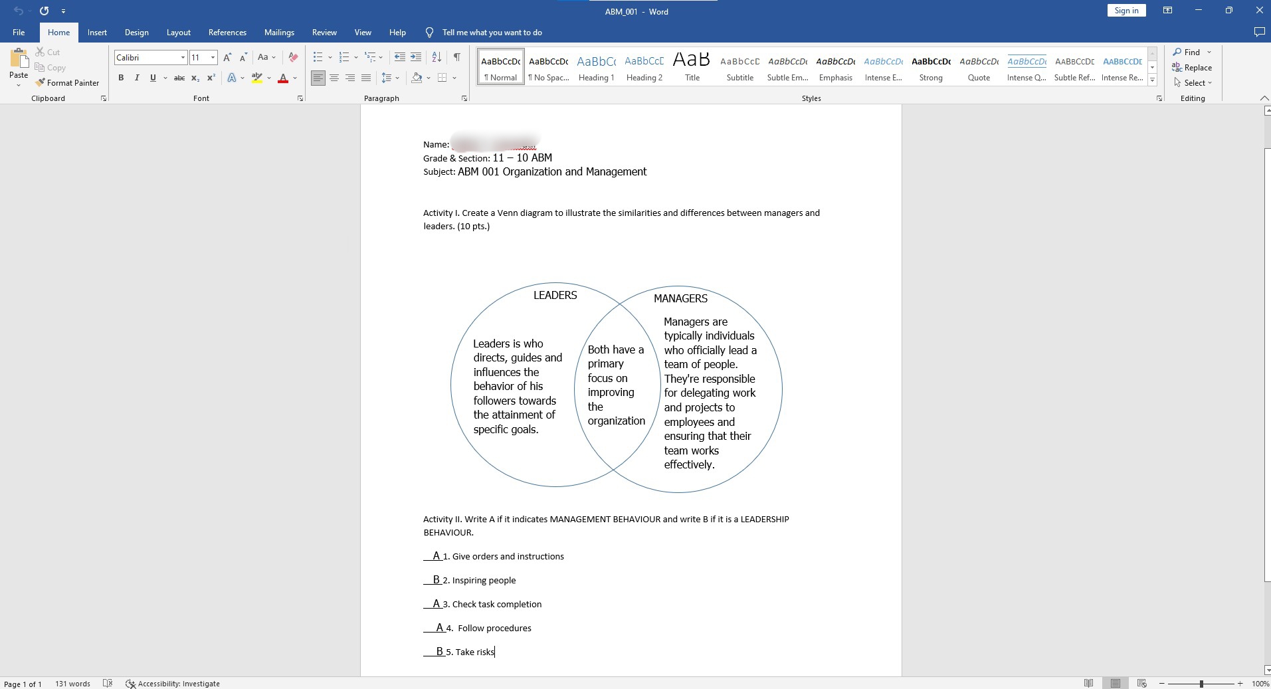Click the zoom slider in status bar

(1201, 684)
